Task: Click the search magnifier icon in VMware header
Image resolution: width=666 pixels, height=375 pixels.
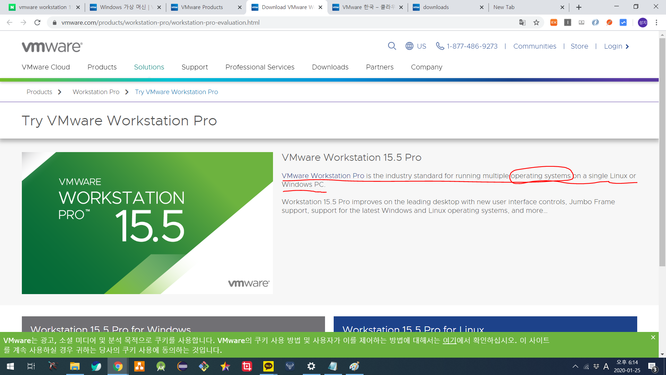Action: pyautogui.click(x=392, y=46)
